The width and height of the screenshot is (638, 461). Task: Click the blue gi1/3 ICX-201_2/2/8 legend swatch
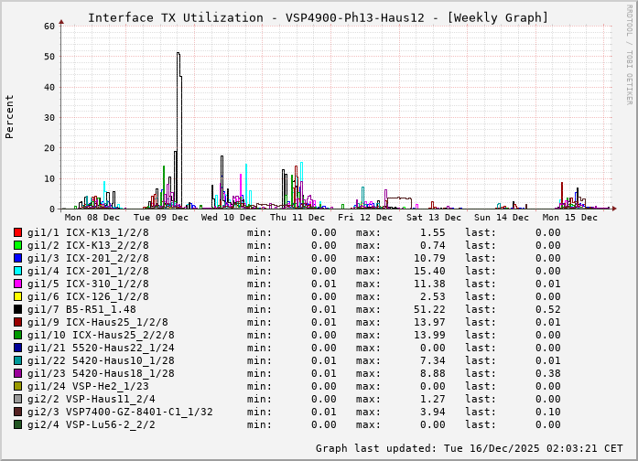coord(17,259)
